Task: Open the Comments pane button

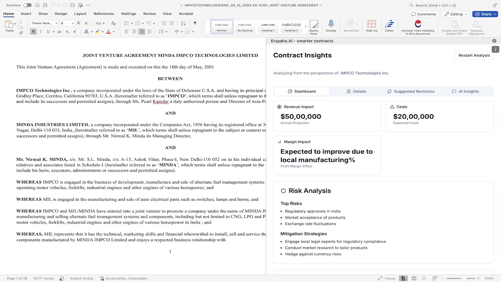Action: [424, 14]
